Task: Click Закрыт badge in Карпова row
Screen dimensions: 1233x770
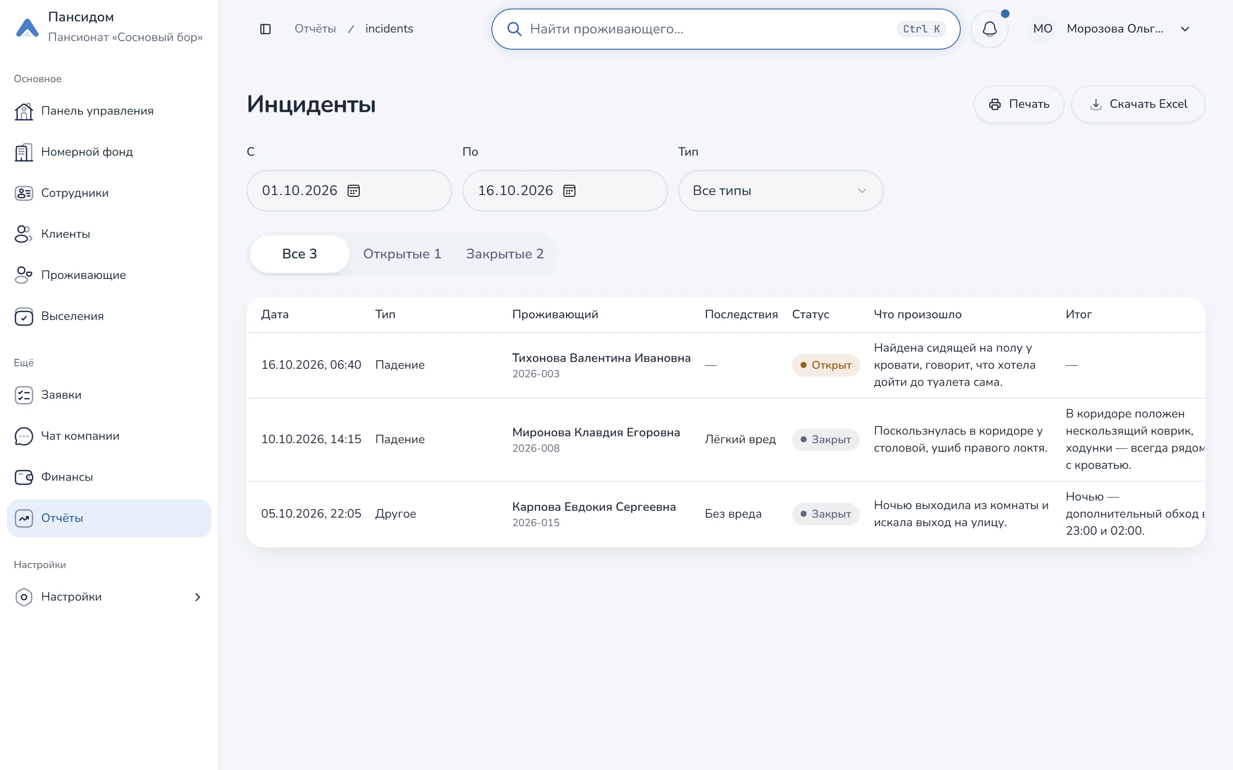Action: point(825,514)
